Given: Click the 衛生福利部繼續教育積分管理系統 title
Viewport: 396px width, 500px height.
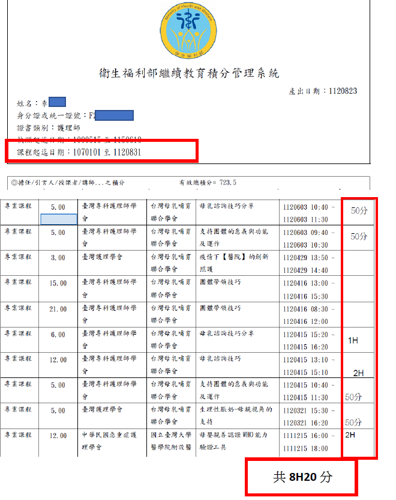Looking at the screenshot, I should tap(189, 73).
